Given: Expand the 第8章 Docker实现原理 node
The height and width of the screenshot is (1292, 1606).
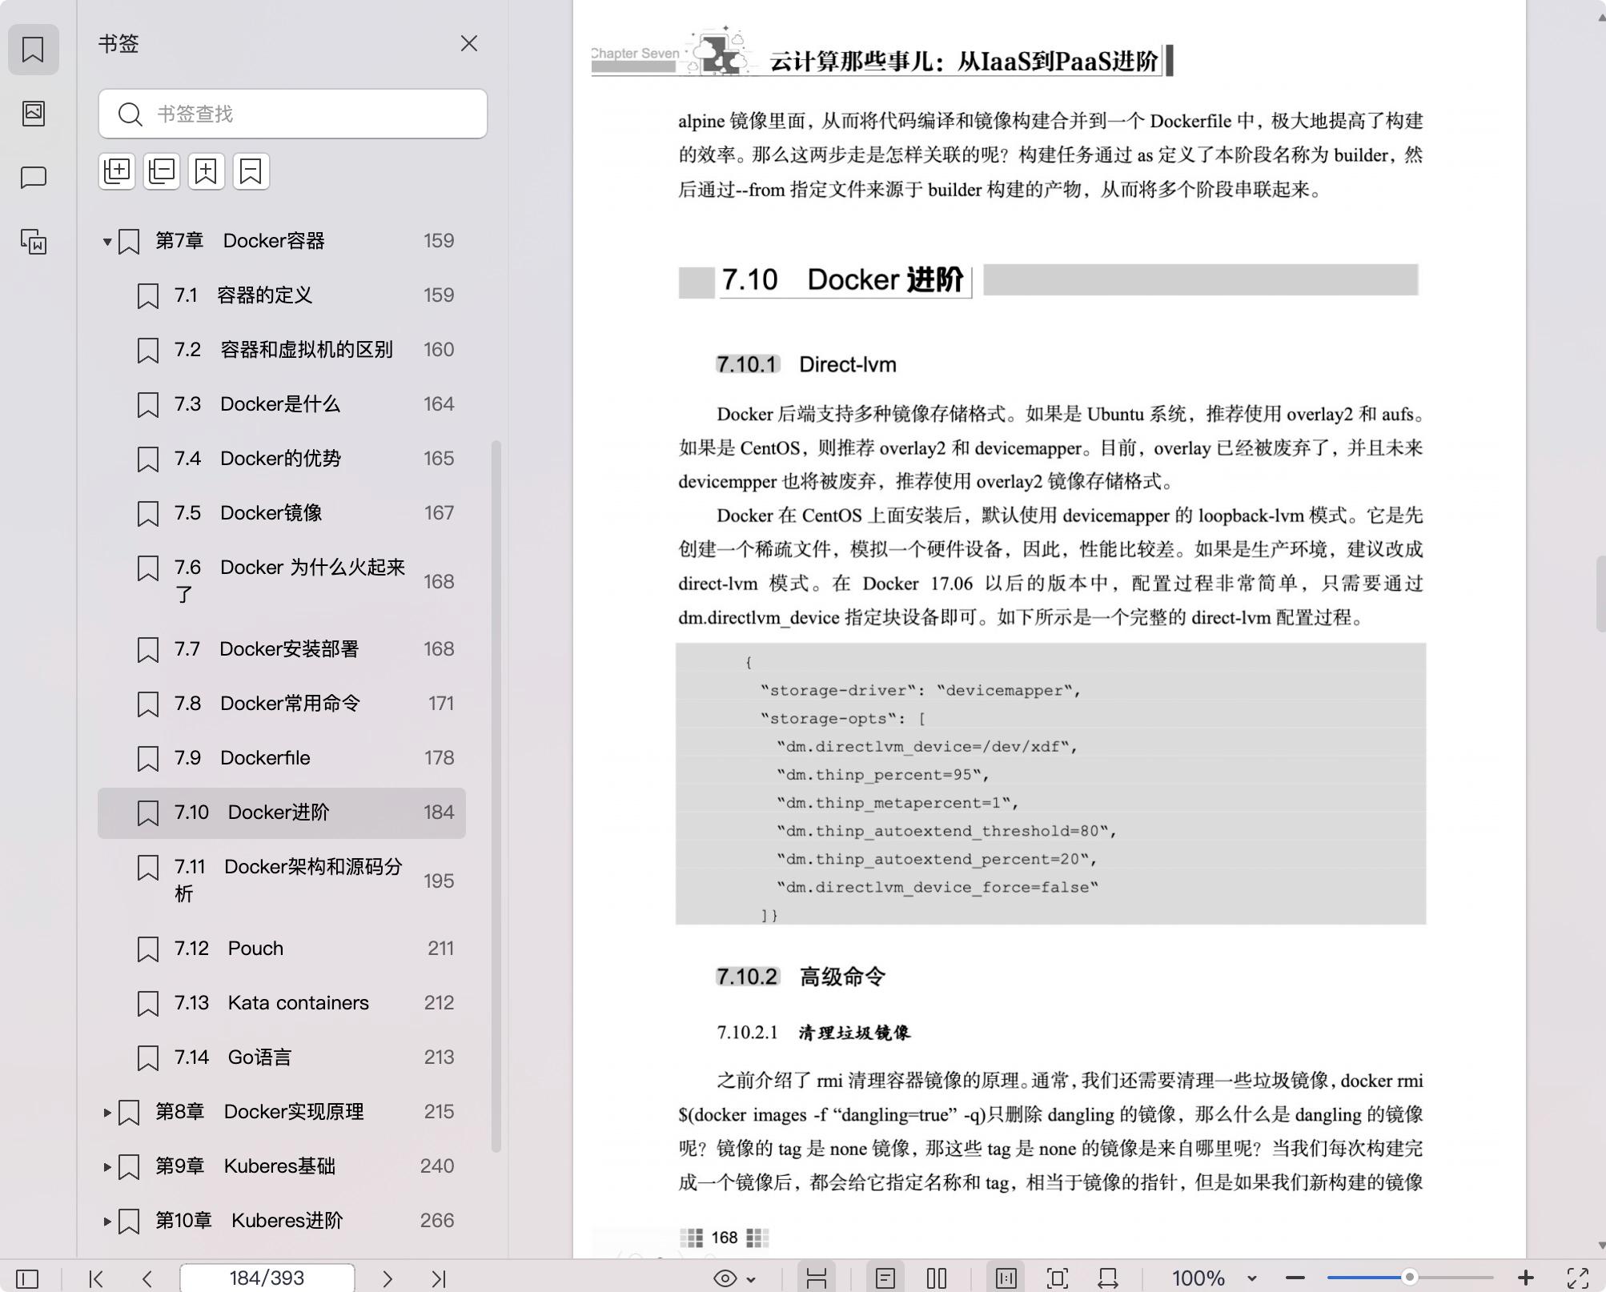Looking at the screenshot, I should 106,1112.
